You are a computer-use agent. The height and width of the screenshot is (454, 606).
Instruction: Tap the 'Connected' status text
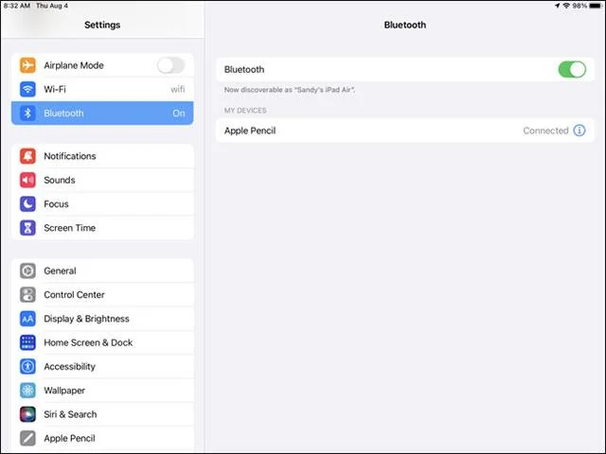pos(545,131)
